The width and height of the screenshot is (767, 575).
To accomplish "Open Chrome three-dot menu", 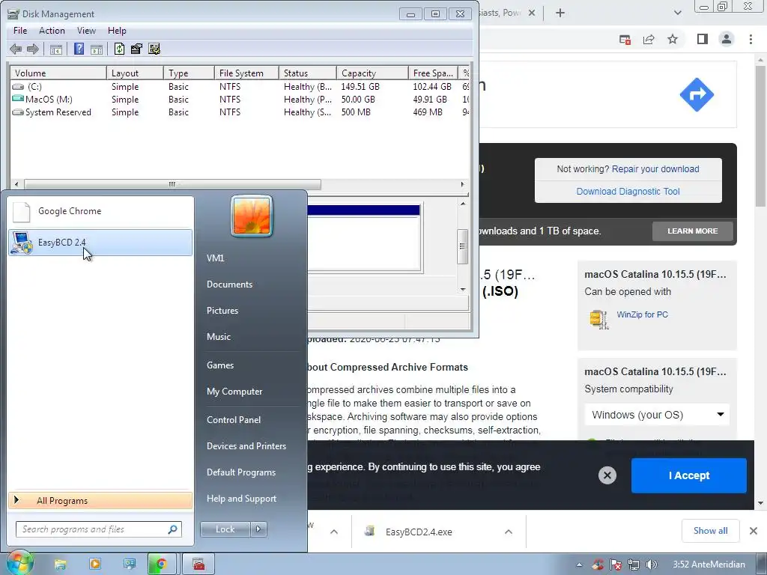I will tap(751, 39).
